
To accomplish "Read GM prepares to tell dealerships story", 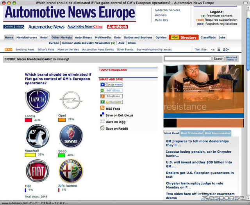I will tap(197, 143).
